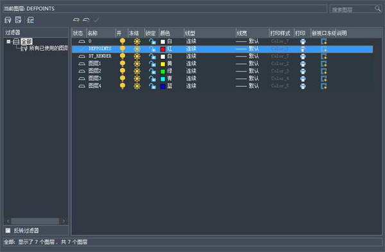Click the search magnifier icon
The image size is (385, 252).
378,9
